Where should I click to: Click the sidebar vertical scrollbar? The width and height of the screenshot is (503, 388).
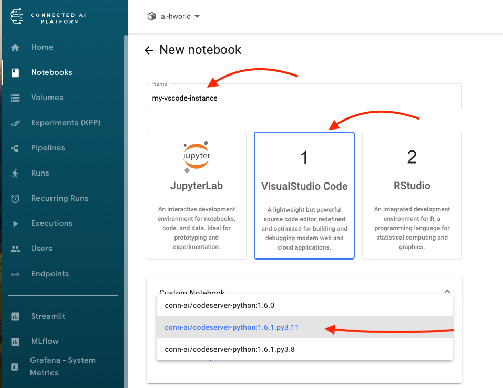(126, 211)
